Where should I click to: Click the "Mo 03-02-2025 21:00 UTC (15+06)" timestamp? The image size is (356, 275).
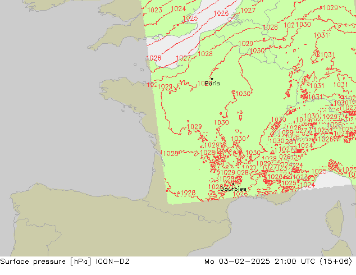[279, 262]
